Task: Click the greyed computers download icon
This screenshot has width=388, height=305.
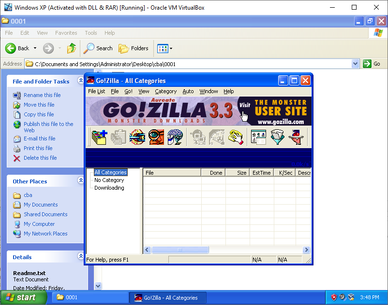Action: click(198, 137)
